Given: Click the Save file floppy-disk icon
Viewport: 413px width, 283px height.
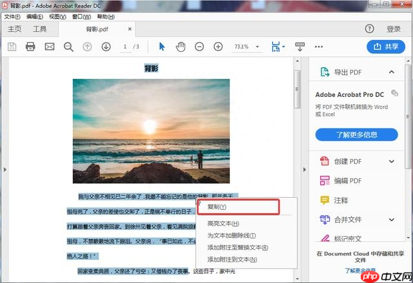Looking at the screenshot, I should click(12, 47).
